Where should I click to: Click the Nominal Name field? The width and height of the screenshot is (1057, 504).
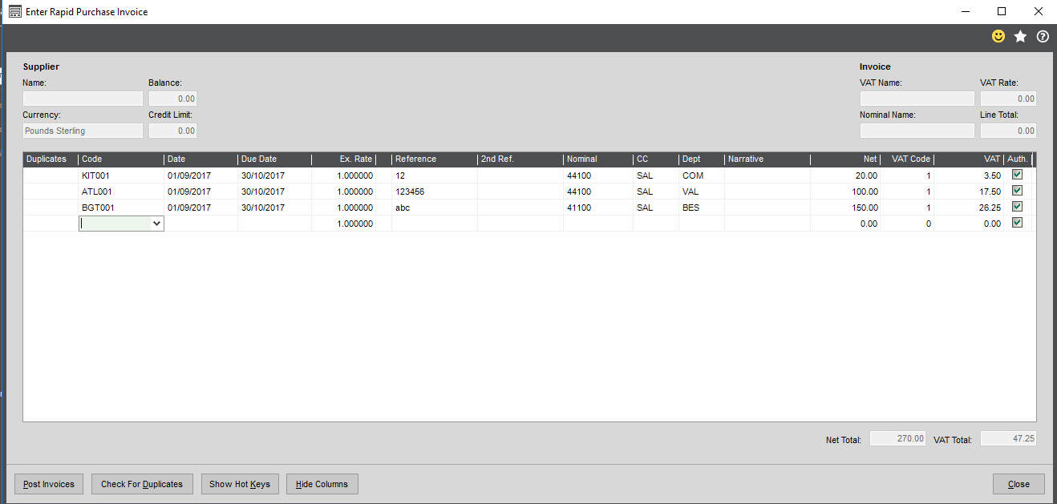point(917,131)
